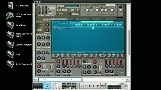Viewport: 161px width, 90px height.
Task: Click the sequencer zoom in magnifier
Action: click(36, 79)
